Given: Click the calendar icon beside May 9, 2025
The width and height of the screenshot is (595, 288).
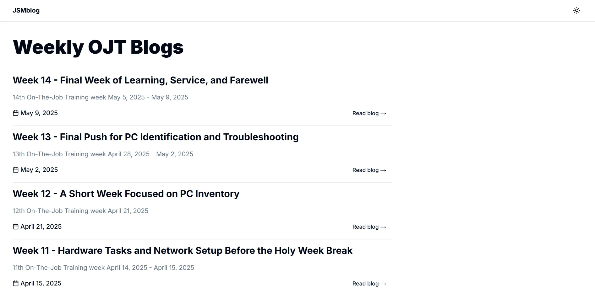Looking at the screenshot, I should 15,113.
